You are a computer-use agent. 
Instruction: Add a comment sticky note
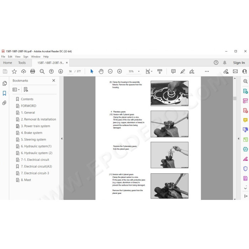click(x=173, y=71)
